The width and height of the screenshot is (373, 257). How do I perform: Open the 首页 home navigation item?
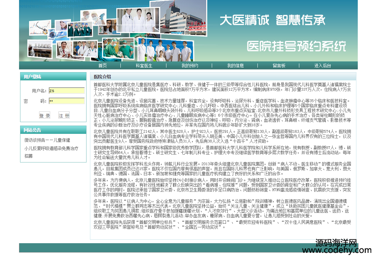pos(102,66)
